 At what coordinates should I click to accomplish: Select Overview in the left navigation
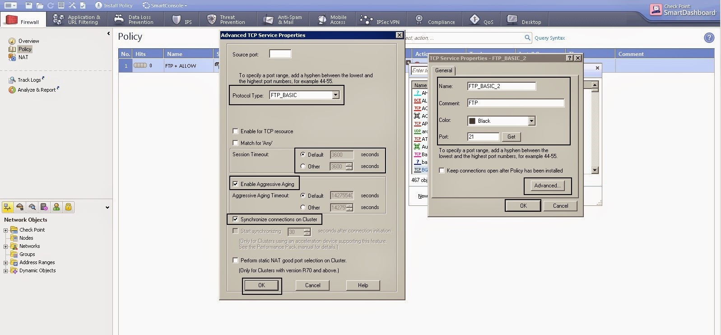coord(28,41)
